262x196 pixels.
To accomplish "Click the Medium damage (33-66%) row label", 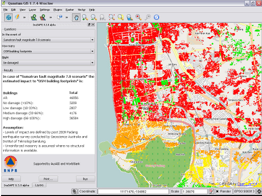I will point(23,113).
